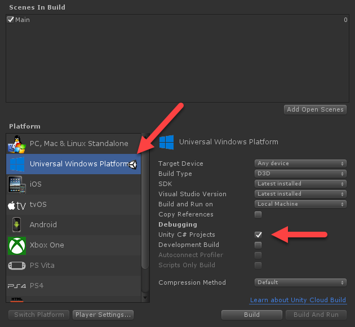Screen dimensions: 355x327
Task: Click the Universal Windows Platform logo in list
Action: [x=17, y=164]
